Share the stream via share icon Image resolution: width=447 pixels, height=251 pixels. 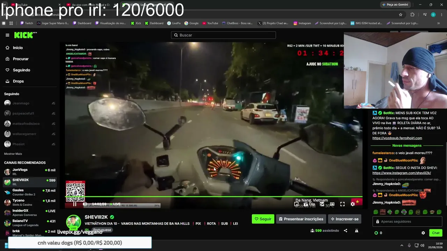pyautogui.click(x=345, y=231)
